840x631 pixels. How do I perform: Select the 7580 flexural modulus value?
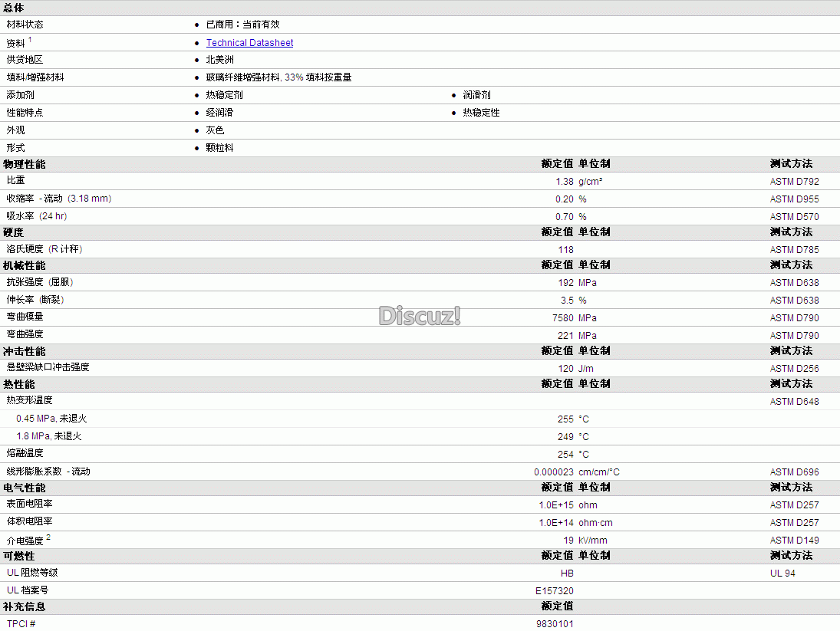563,318
